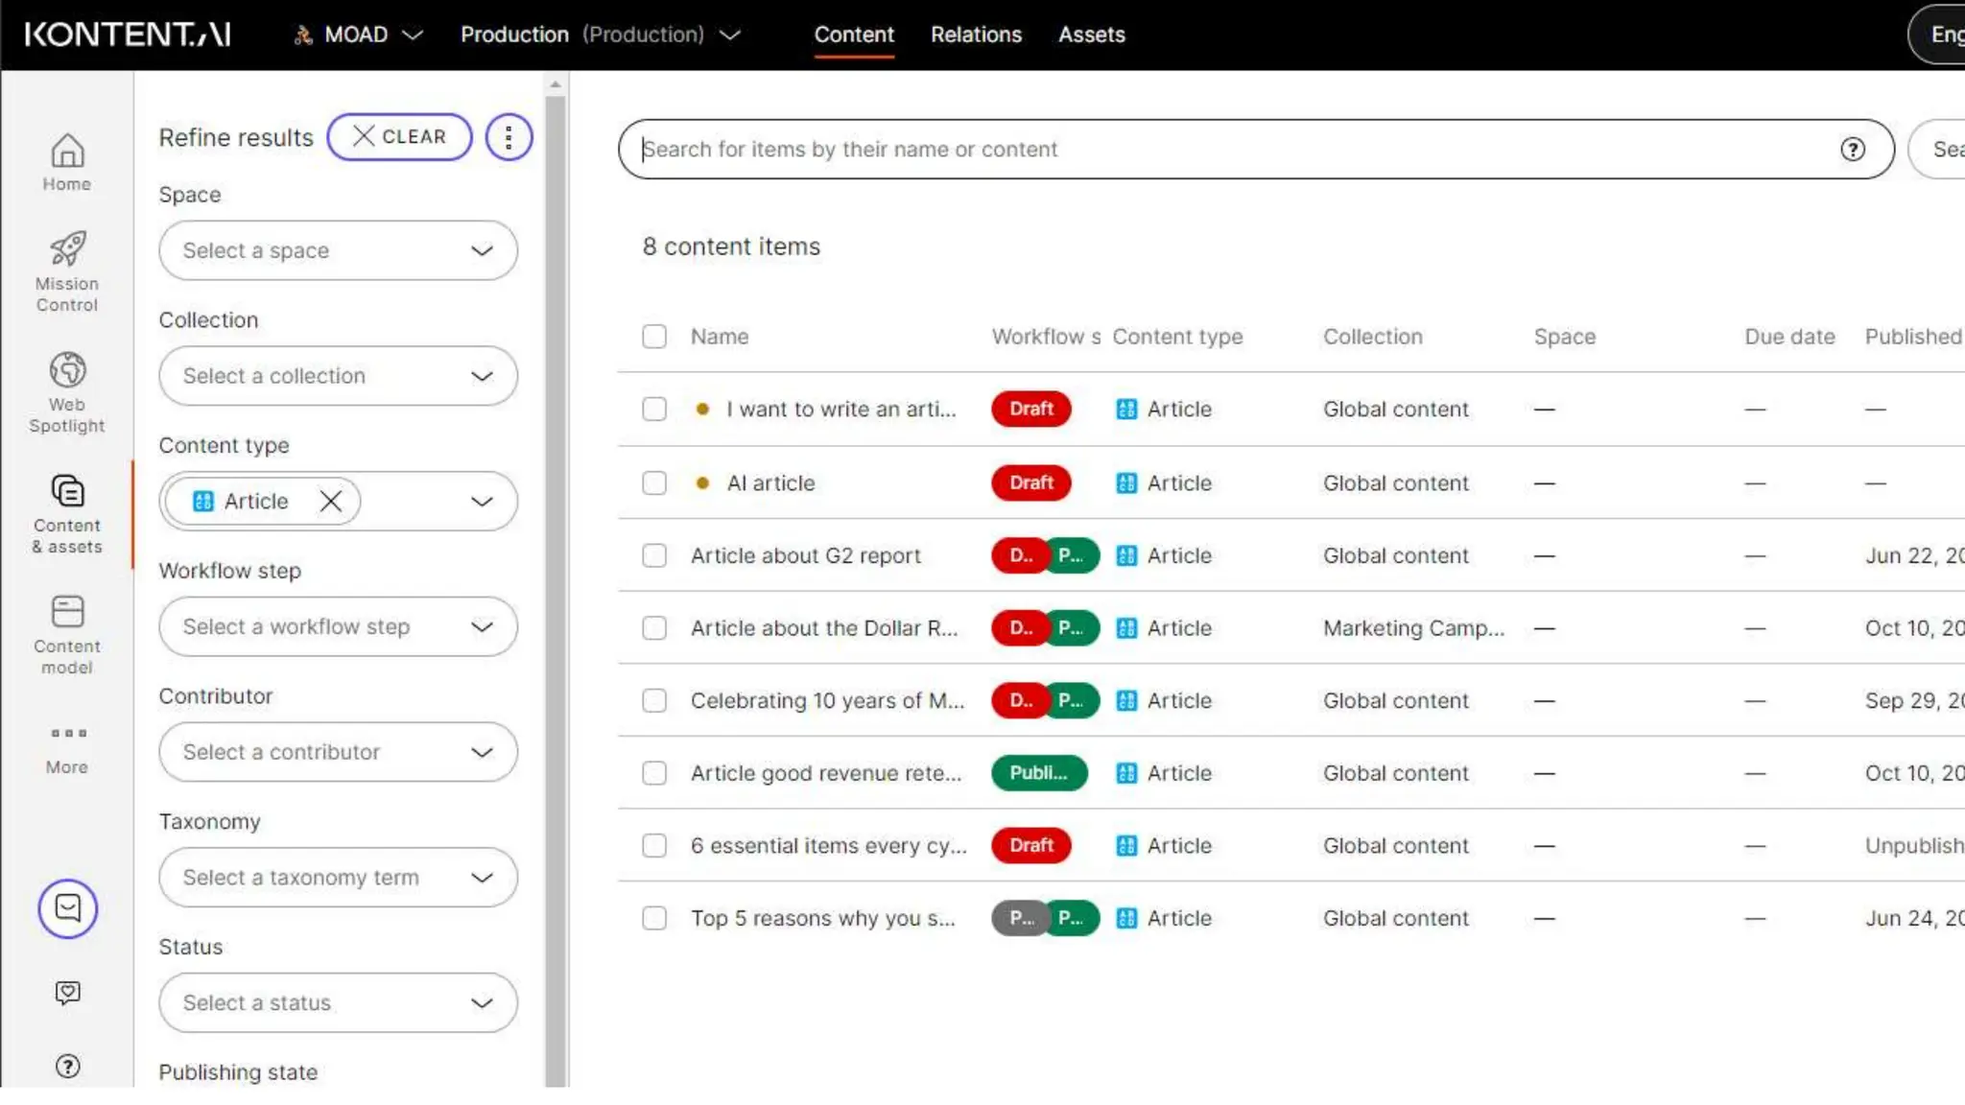
Task: Switch to the Relations tab
Action: [976, 35]
